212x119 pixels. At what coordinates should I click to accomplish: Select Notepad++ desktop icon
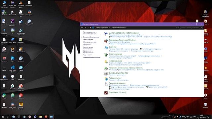click(x=21, y=40)
